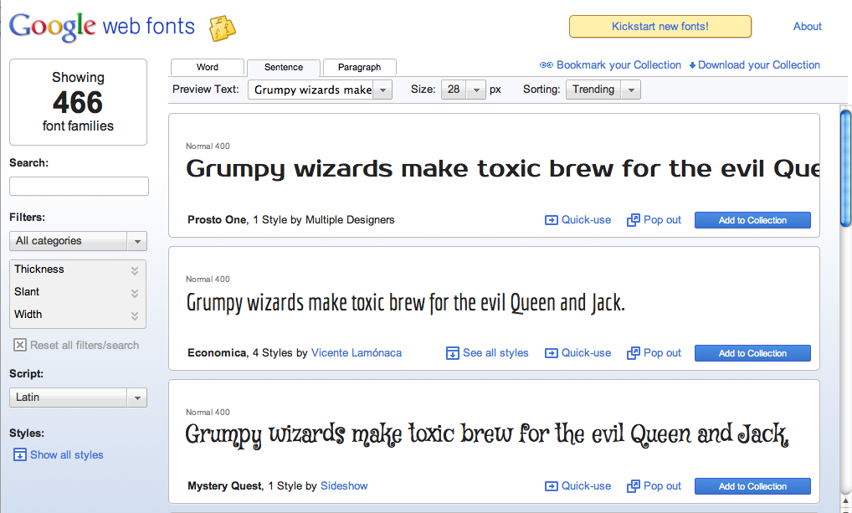Screen dimensions: 852x513
Task: Click Reset all filters/search link
Action: (85, 345)
